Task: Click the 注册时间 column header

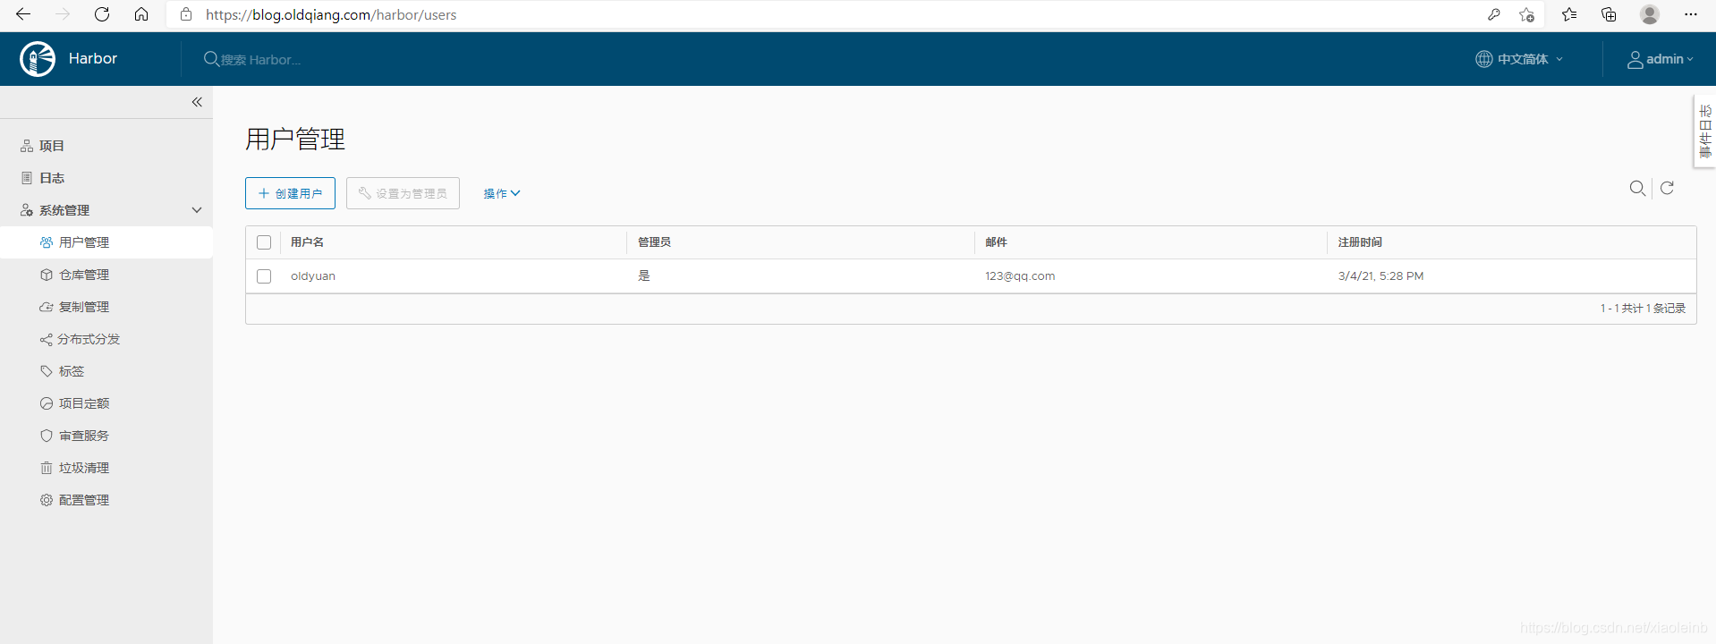Action: point(1360,242)
